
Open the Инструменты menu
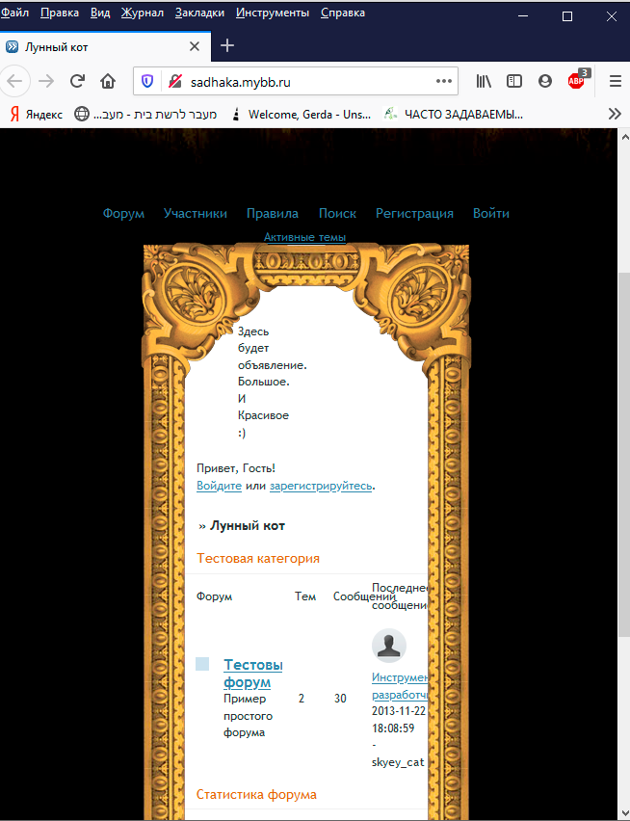click(x=273, y=13)
